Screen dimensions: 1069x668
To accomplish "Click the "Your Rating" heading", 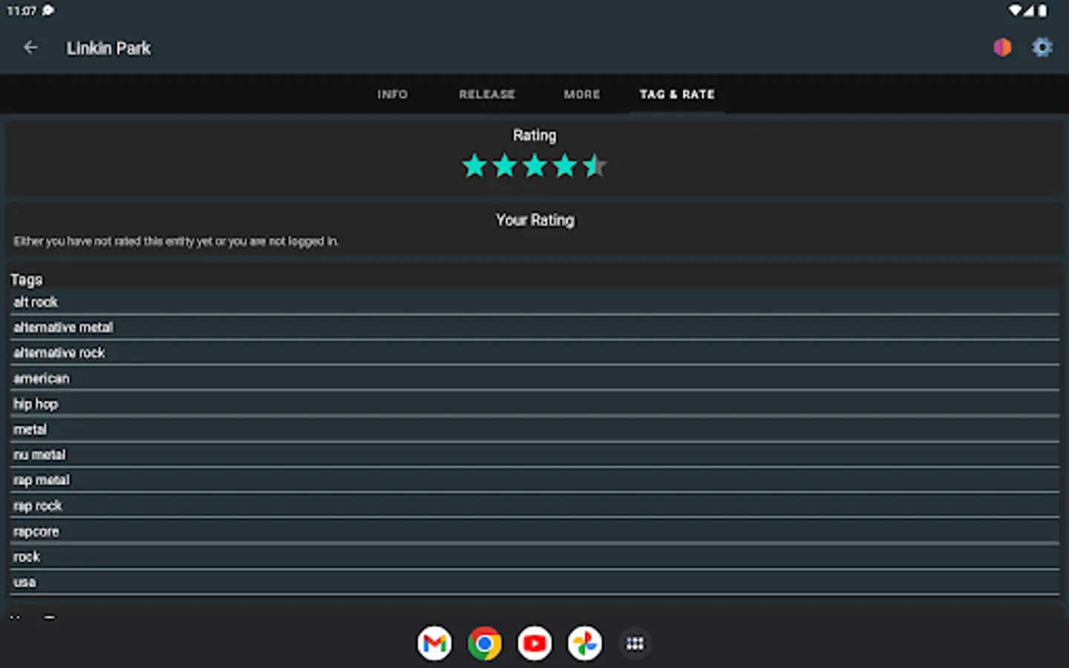I will tap(535, 220).
